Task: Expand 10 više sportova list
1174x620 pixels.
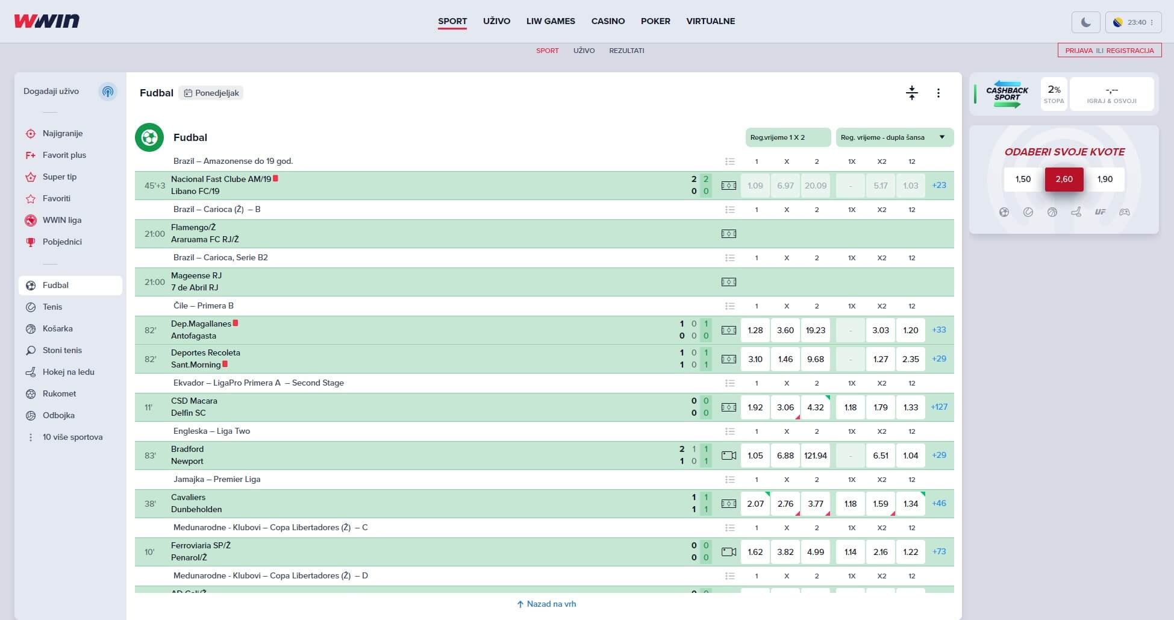Action: (70, 437)
